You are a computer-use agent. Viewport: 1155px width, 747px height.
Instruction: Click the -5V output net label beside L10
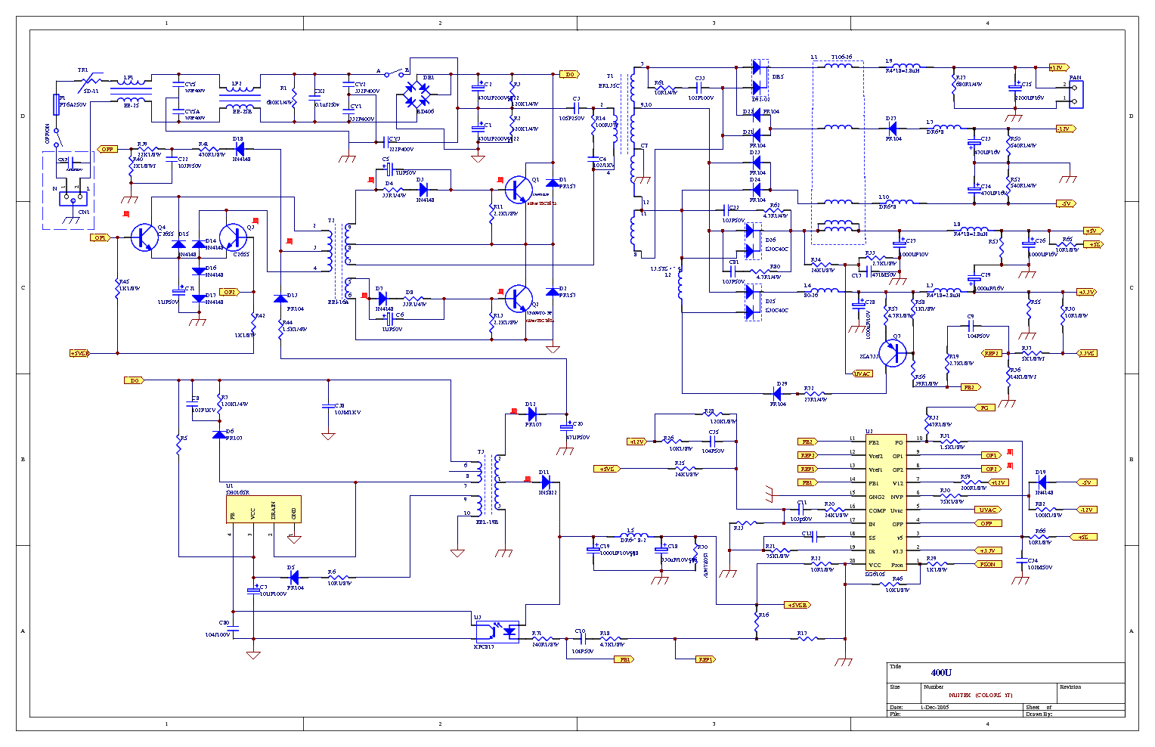click(1066, 203)
